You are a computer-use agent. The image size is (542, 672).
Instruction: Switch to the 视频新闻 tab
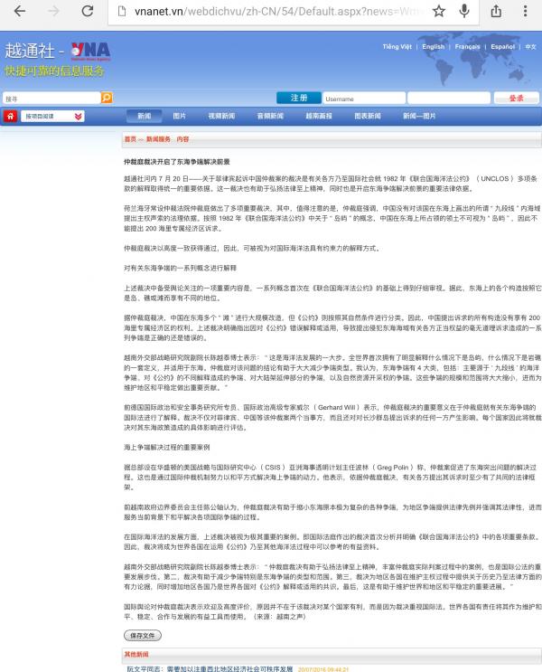coord(221,117)
